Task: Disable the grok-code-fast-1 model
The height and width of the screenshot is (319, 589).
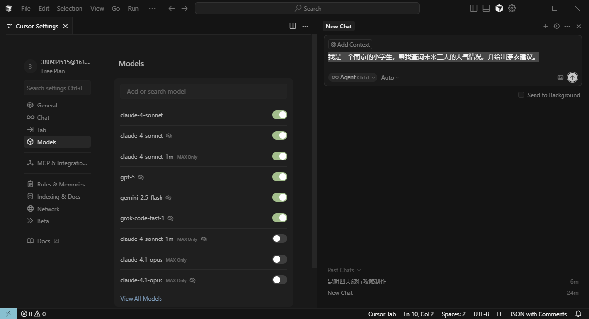Action: pos(280,218)
